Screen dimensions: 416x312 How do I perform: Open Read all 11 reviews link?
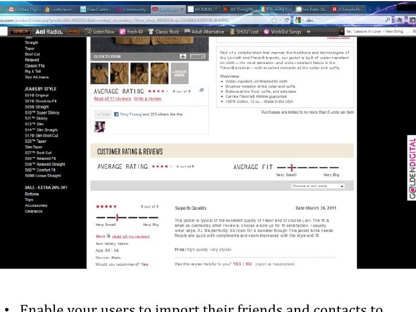112,99
